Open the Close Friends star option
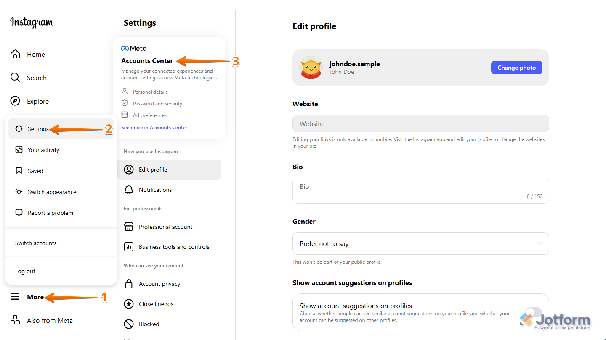 point(129,303)
